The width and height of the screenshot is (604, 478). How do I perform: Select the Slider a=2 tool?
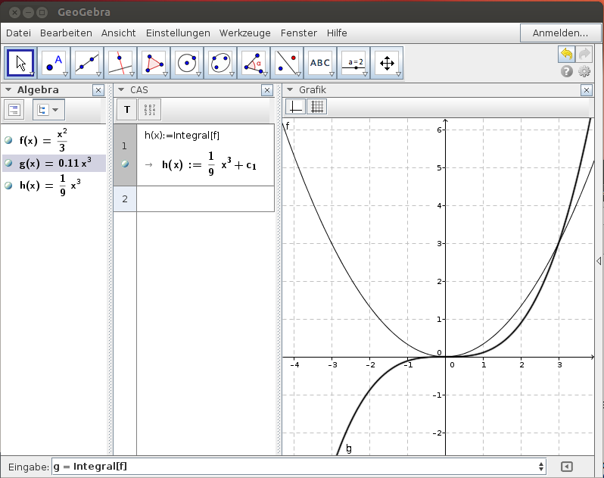[353, 63]
